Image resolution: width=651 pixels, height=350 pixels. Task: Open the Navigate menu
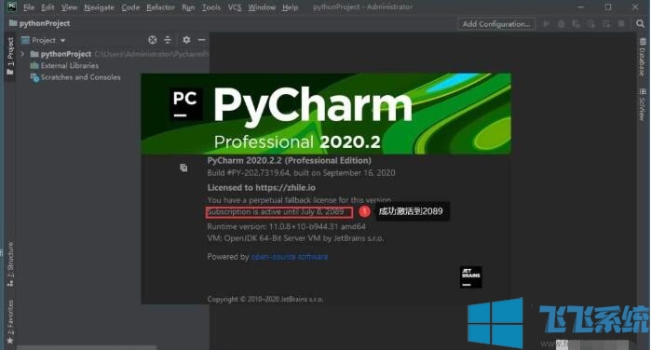pos(100,7)
